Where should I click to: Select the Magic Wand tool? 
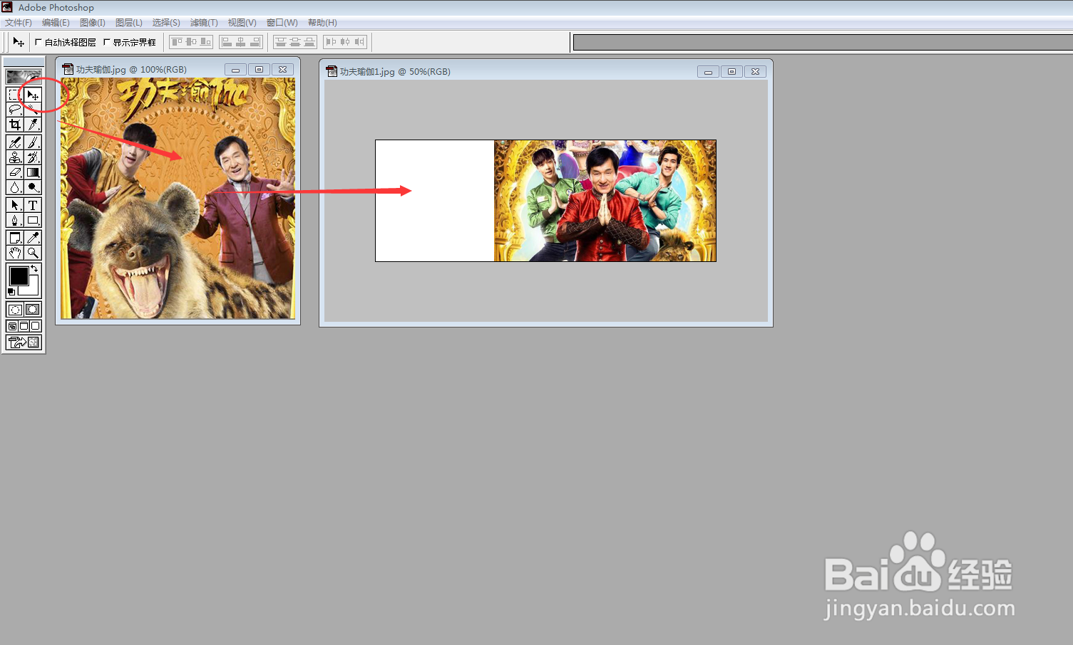pyautogui.click(x=33, y=110)
